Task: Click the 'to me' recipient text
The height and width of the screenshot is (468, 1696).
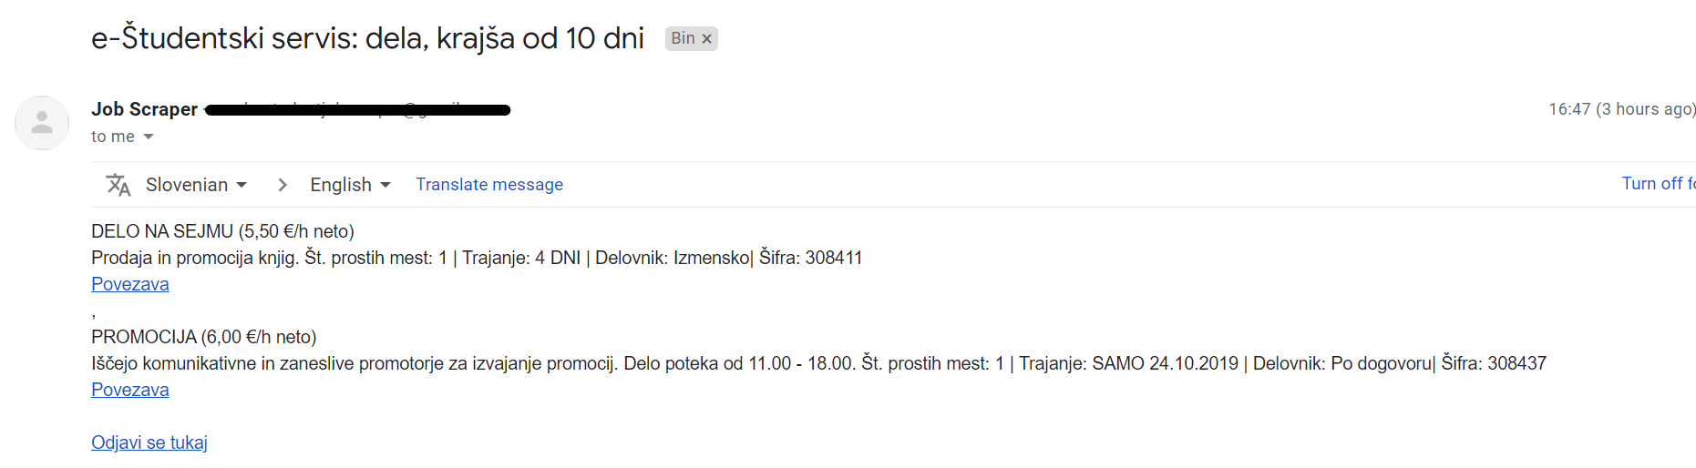Action: [113, 137]
